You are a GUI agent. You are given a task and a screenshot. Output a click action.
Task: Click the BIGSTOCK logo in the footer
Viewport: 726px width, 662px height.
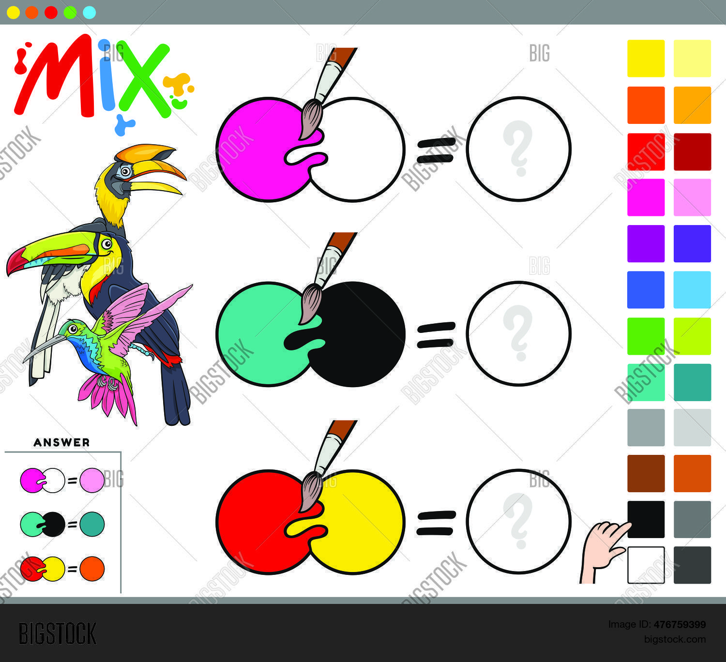coord(58,633)
